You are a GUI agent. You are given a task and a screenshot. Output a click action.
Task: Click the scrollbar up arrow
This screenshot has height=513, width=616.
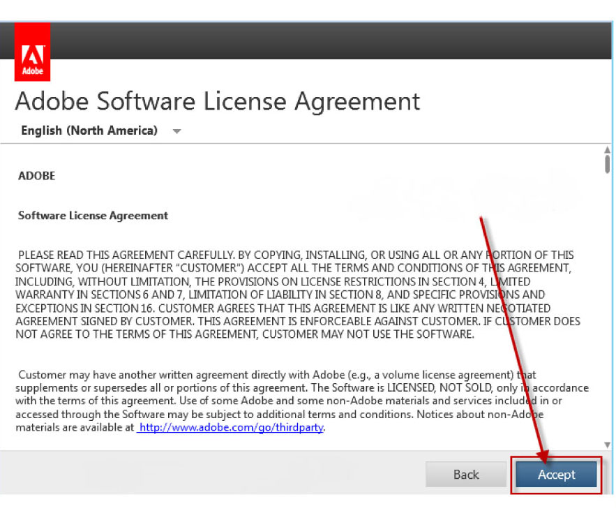coord(608,150)
